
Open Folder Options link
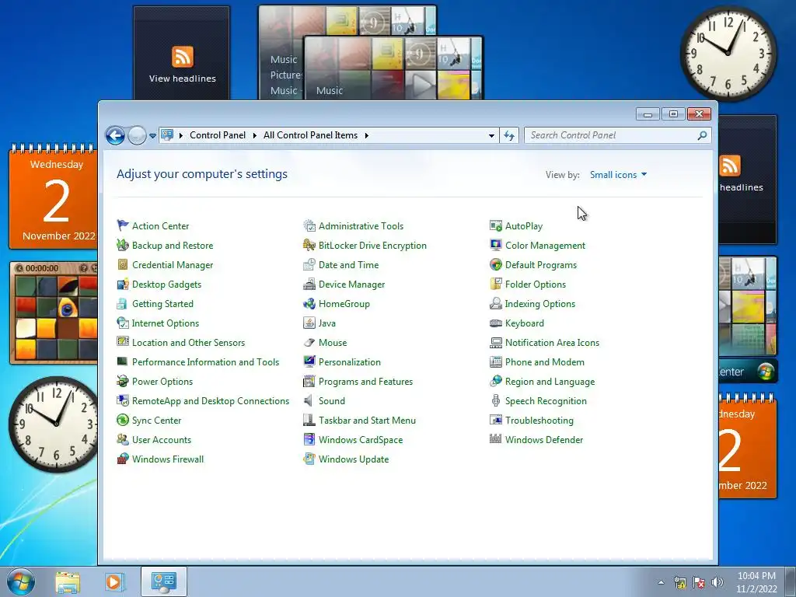pos(536,285)
